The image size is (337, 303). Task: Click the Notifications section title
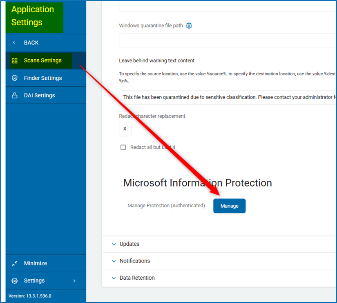pyautogui.click(x=135, y=261)
